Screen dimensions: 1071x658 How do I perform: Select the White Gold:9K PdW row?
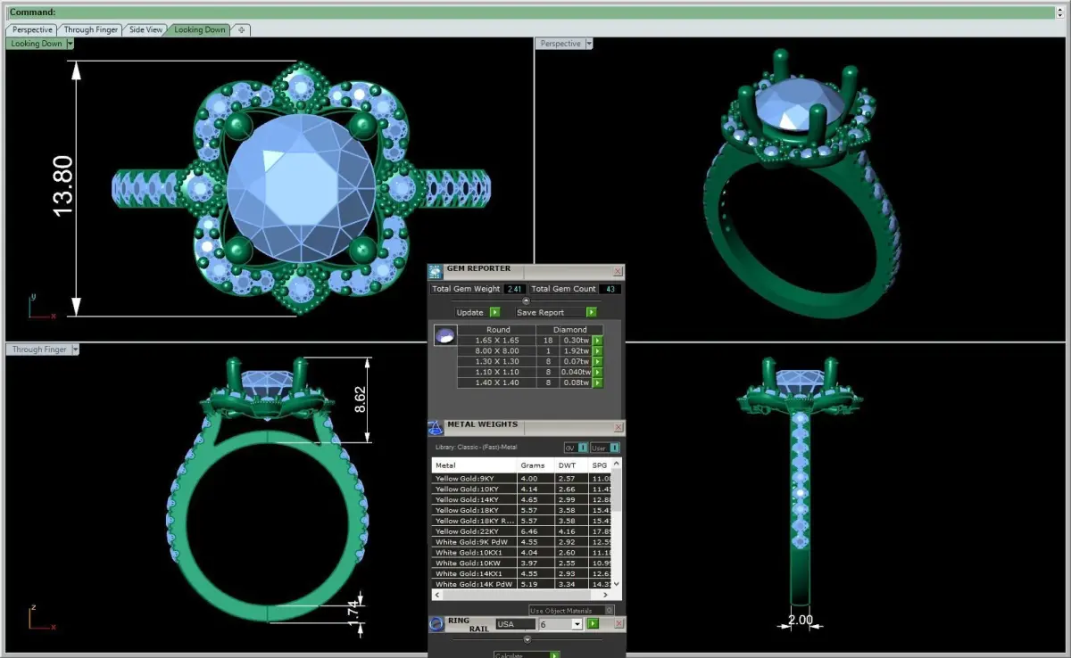521,542
